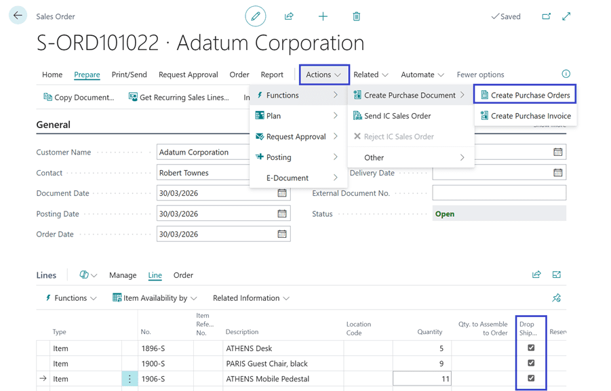Screen dimensions: 611x391
Task: Toggle Drop Shipment for PARIS Guest Chair
Action: (531, 363)
